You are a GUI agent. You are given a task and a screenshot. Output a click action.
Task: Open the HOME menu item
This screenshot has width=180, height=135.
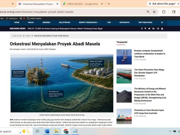click(17, 22)
